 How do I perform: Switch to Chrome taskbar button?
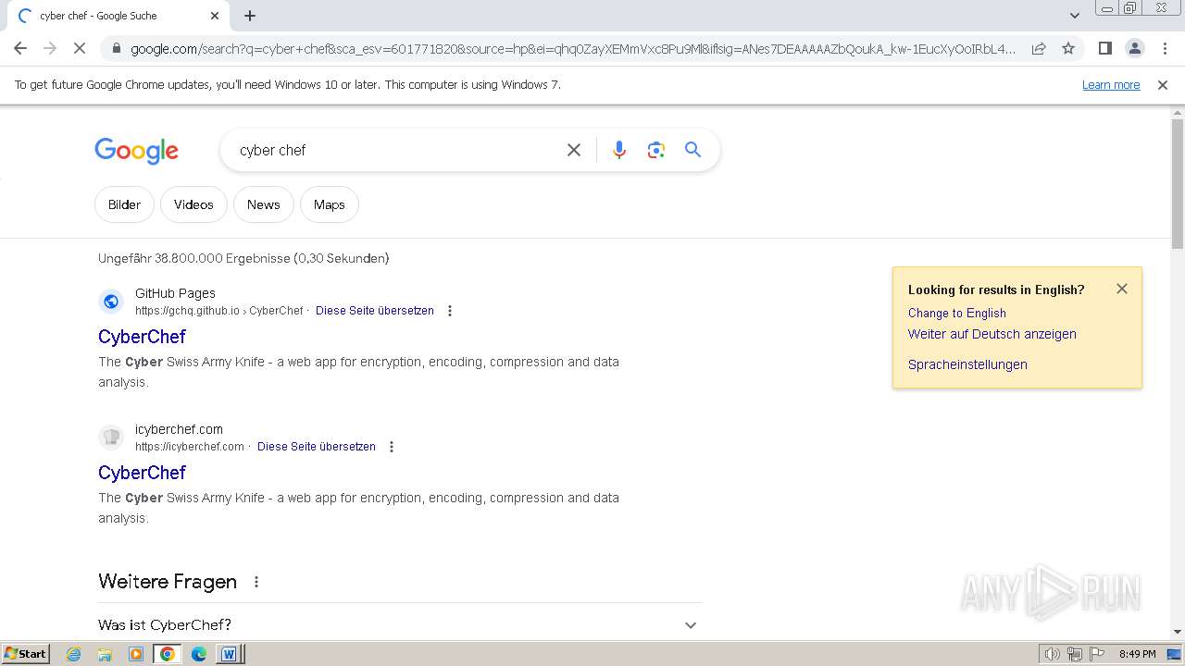coord(167,654)
